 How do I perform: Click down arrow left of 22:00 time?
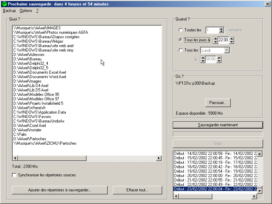(x=215, y=42)
